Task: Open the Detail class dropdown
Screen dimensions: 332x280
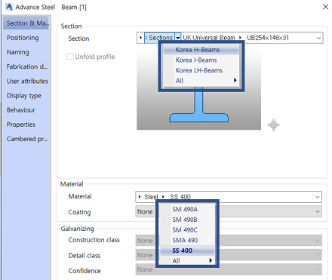Action: point(229,255)
